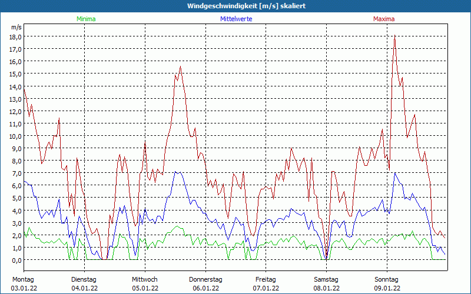This screenshot has height=294, width=471.
Task: Select the Montag day label
Action: 23,279
